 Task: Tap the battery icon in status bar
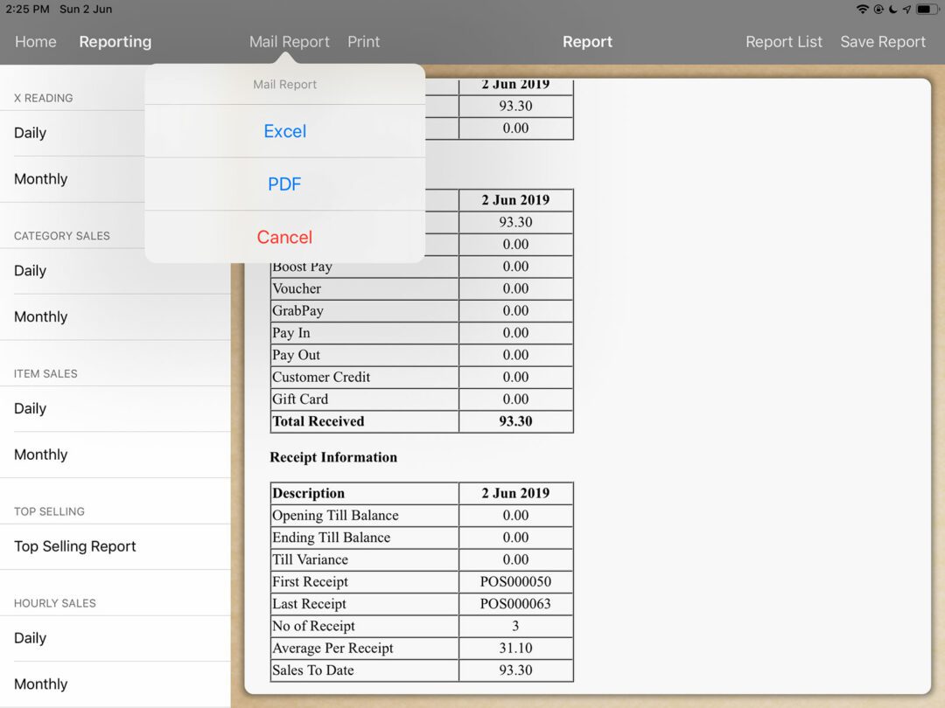coord(927,9)
